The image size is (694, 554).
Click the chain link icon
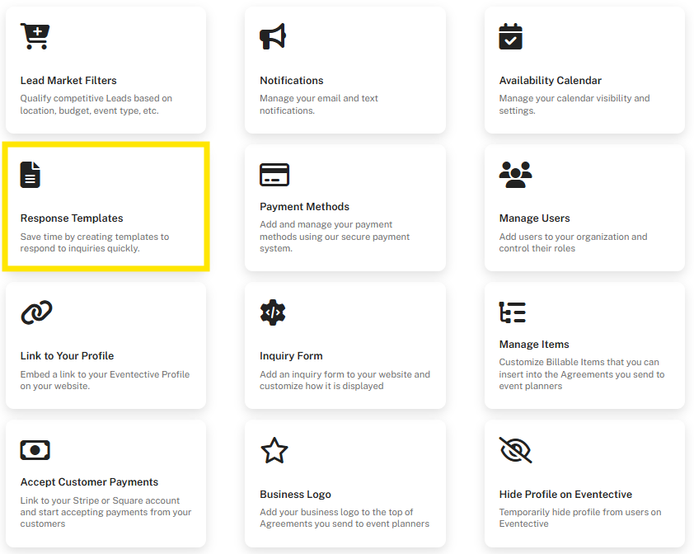pos(37,312)
